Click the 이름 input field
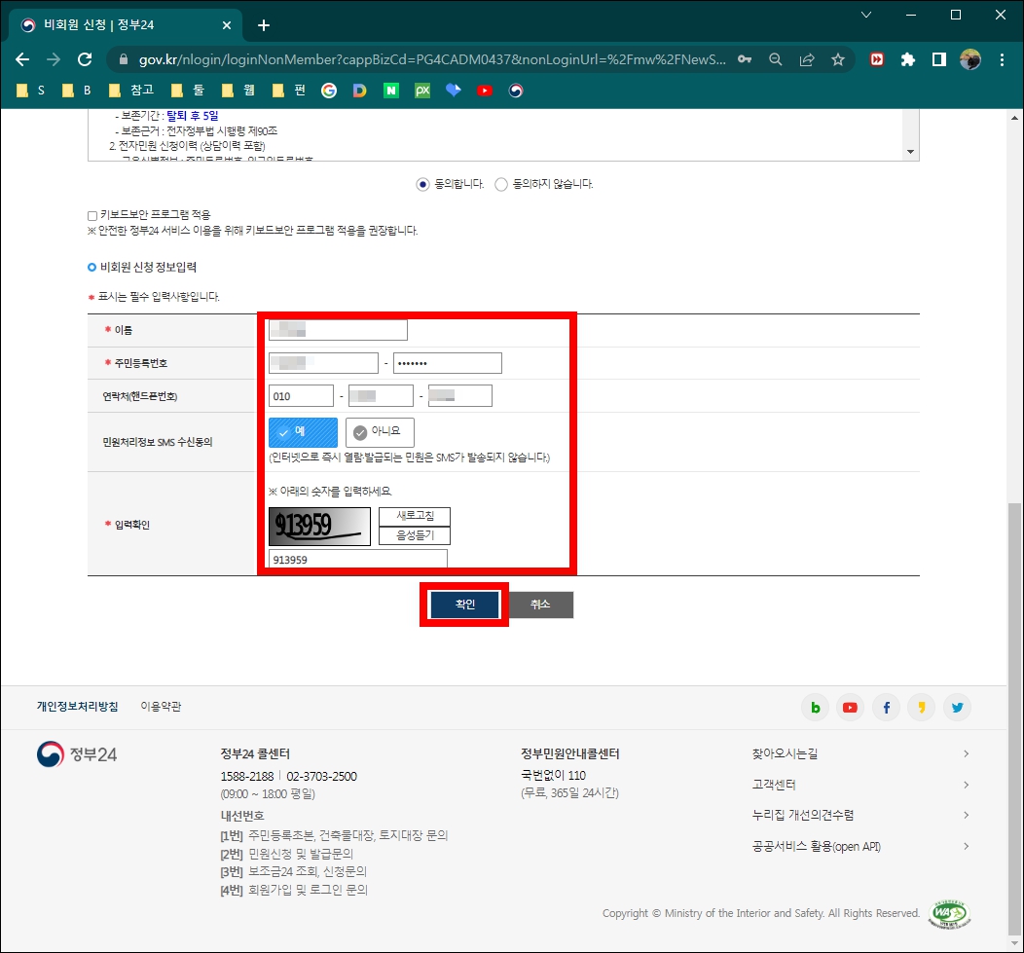This screenshot has height=953, width=1024. [x=338, y=330]
